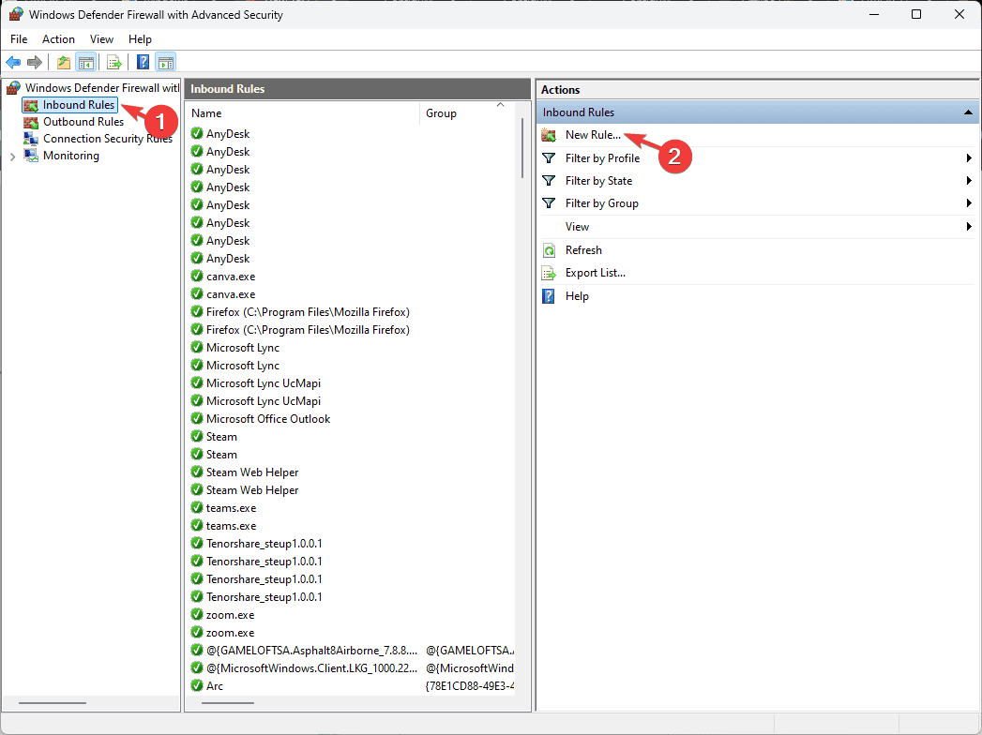Select the Microsoft Office Outlook rule
The image size is (982, 735).
(x=268, y=419)
